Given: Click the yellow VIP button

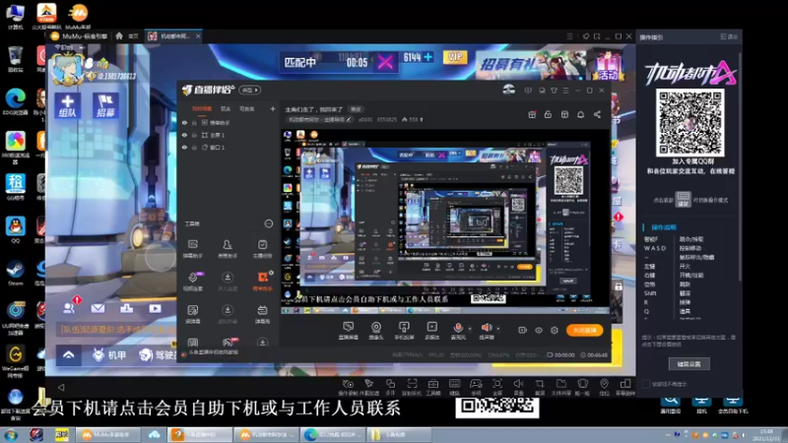Looking at the screenshot, I should point(455,57).
